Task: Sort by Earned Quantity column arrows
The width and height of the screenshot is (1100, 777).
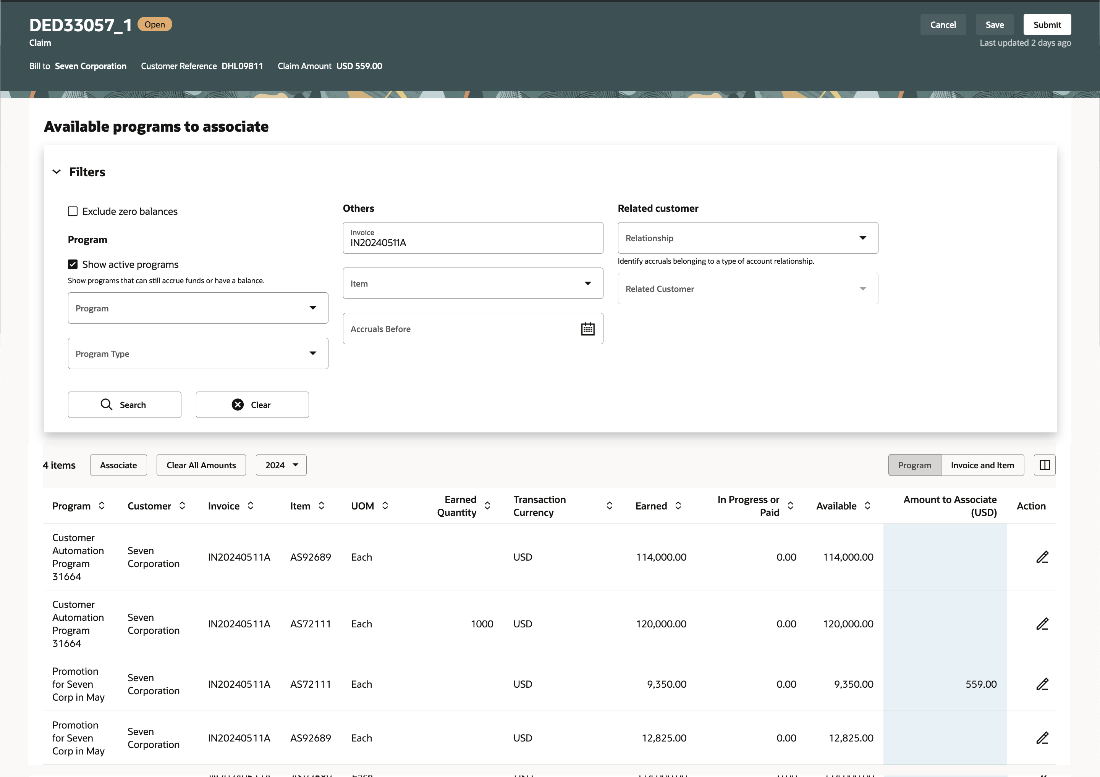Action: tap(487, 506)
